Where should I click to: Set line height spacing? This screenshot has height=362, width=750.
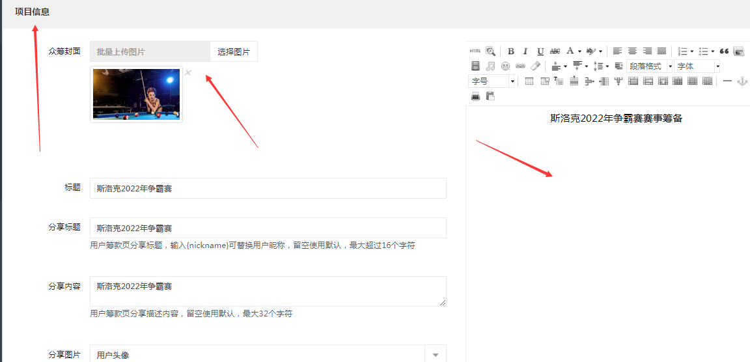click(x=598, y=66)
